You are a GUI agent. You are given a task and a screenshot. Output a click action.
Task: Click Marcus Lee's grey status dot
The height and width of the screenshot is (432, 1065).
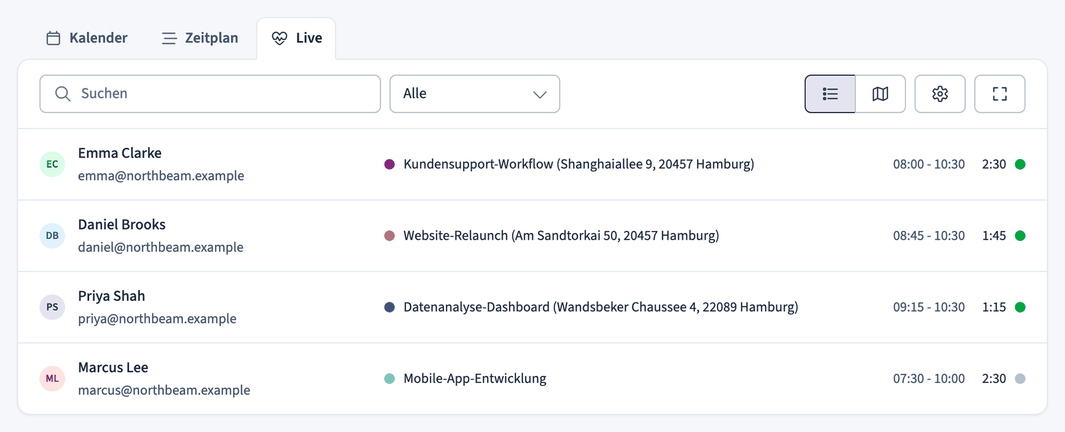[1020, 379]
